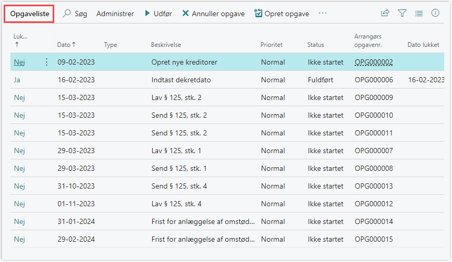
Task: Click the share icon in toolbar
Action: click(385, 14)
